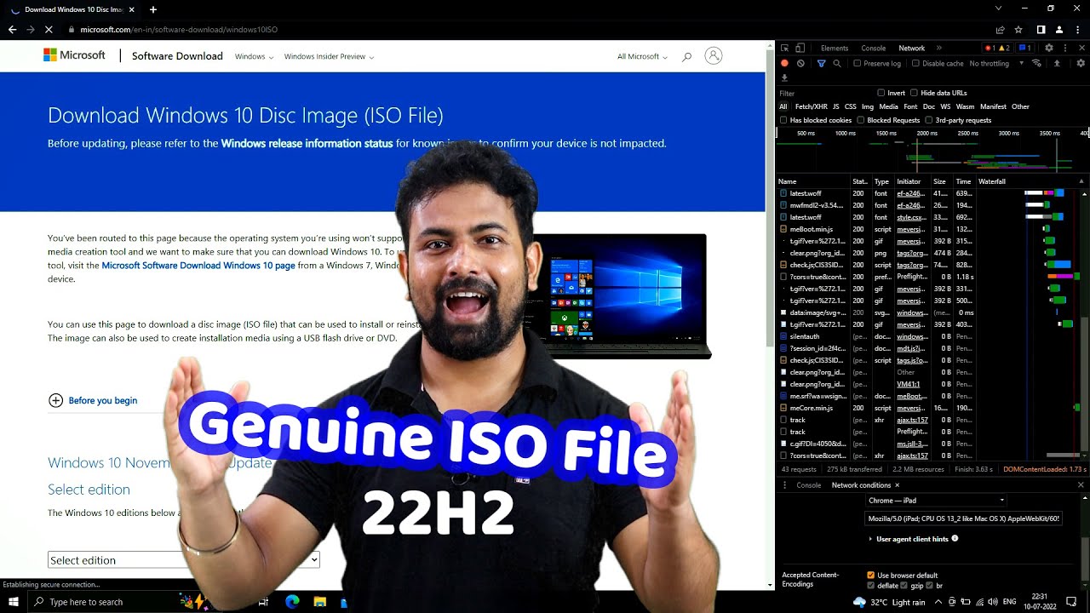Open Microsoft account sign-in avatar
The width and height of the screenshot is (1090, 613).
(x=714, y=56)
